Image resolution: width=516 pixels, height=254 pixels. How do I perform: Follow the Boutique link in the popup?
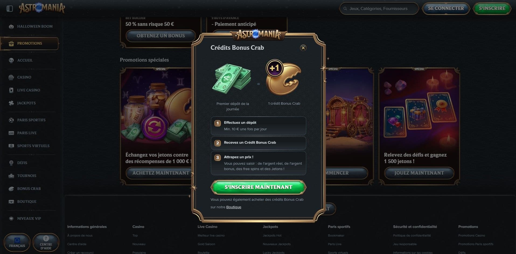pyautogui.click(x=233, y=207)
